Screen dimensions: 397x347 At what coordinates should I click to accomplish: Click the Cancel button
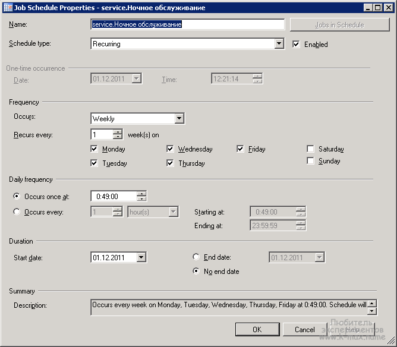click(x=305, y=329)
